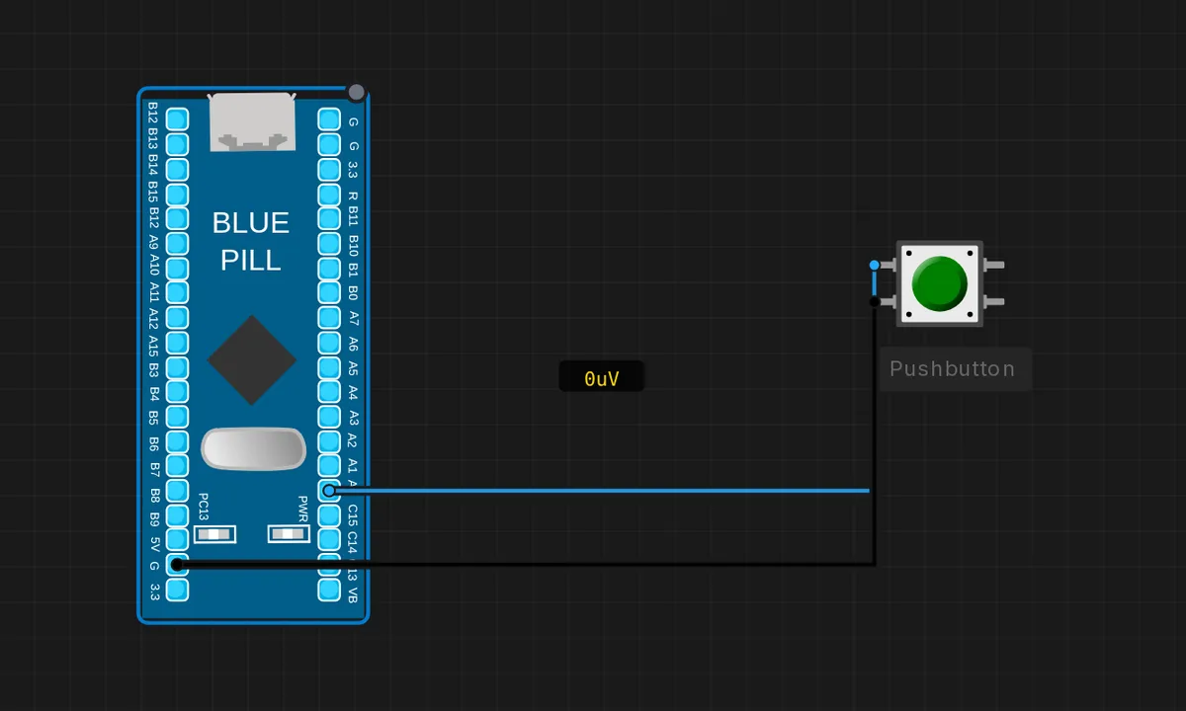Click pin C14 on the Blue Pill
The height and width of the screenshot is (711, 1186).
329,540
